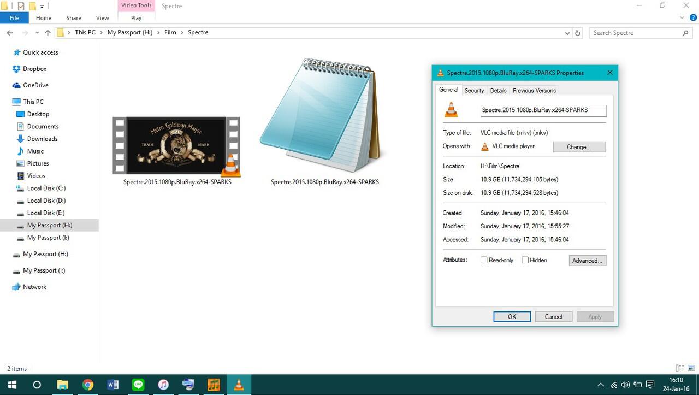Open the File ribbon tab

(15, 18)
